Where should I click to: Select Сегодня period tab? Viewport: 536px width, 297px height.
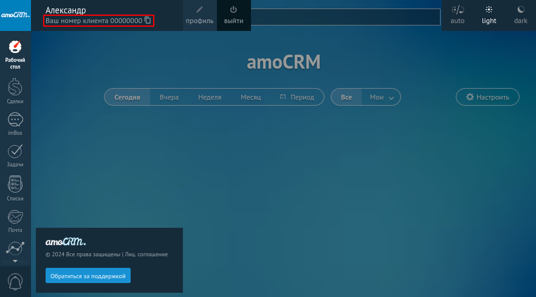pyautogui.click(x=127, y=97)
